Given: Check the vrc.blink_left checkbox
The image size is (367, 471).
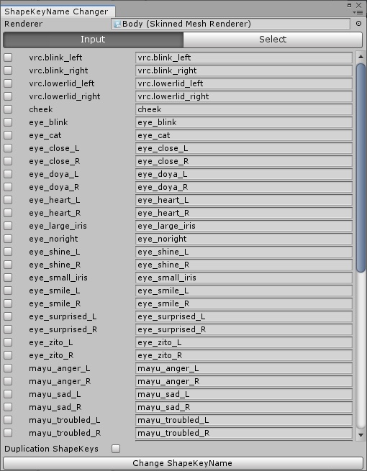Looking at the screenshot, I should pyautogui.click(x=8, y=58).
